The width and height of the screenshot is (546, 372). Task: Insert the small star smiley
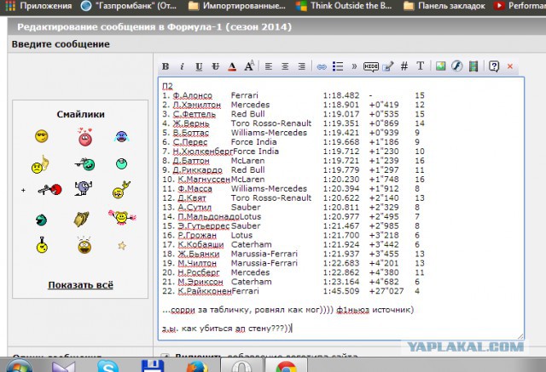tap(122, 246)
